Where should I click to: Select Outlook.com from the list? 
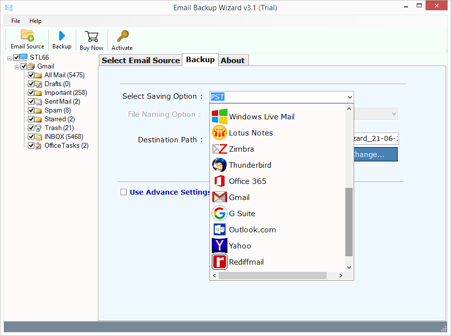point(252,229)
